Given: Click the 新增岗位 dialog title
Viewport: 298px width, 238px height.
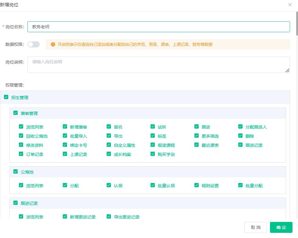Looking at the screenshot, I should tap(9, 5).
